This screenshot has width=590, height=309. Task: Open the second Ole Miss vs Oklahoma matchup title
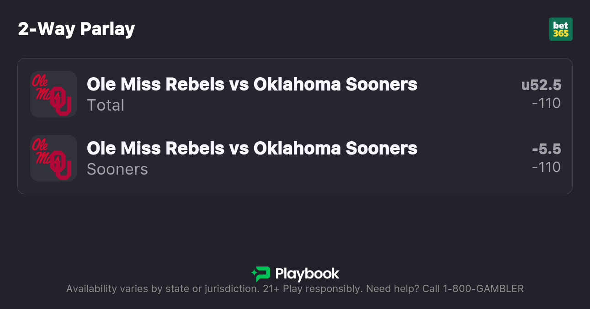252,148
